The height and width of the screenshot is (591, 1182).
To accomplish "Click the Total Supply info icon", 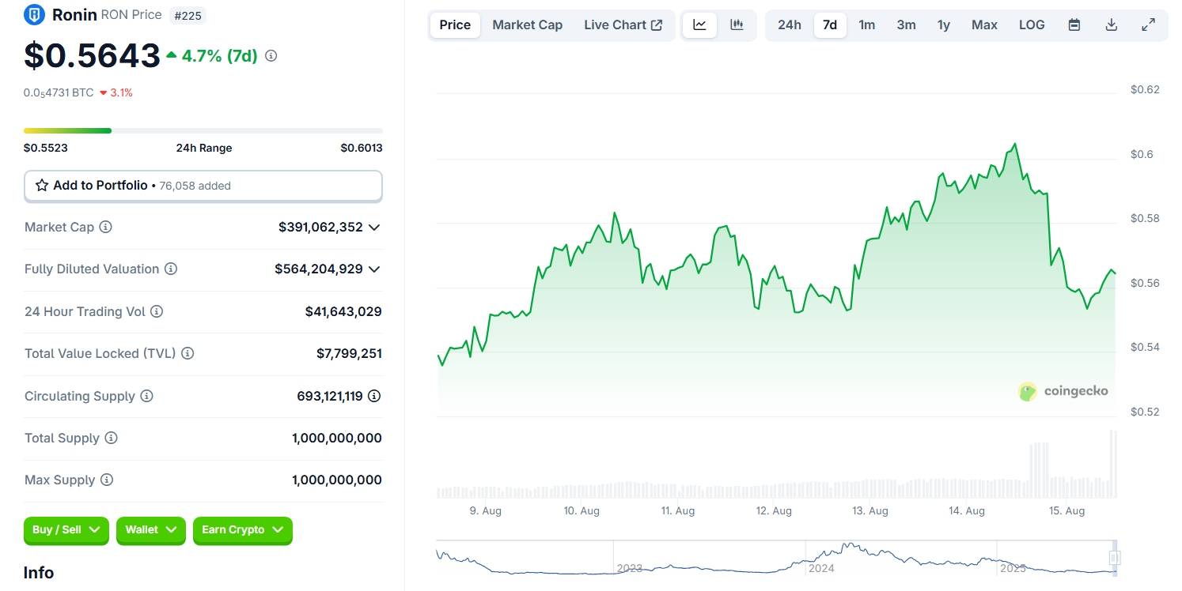I will click(111, 438).
